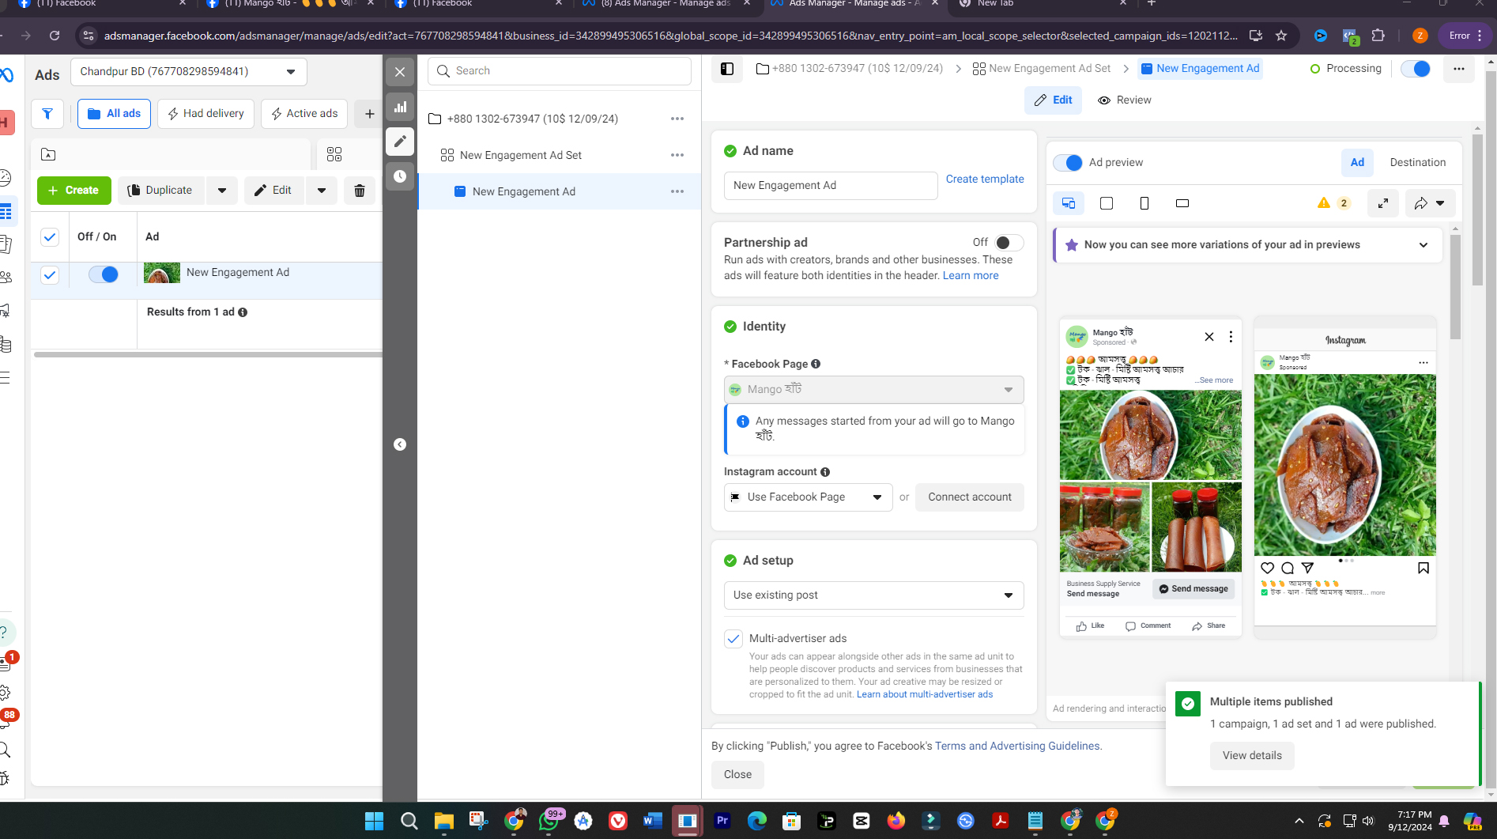Screen dimensions: 1497x839
Task: Uncheck the New Engagement Ad row checkbox
Action: pyautogui.click(x=50, y=275)
